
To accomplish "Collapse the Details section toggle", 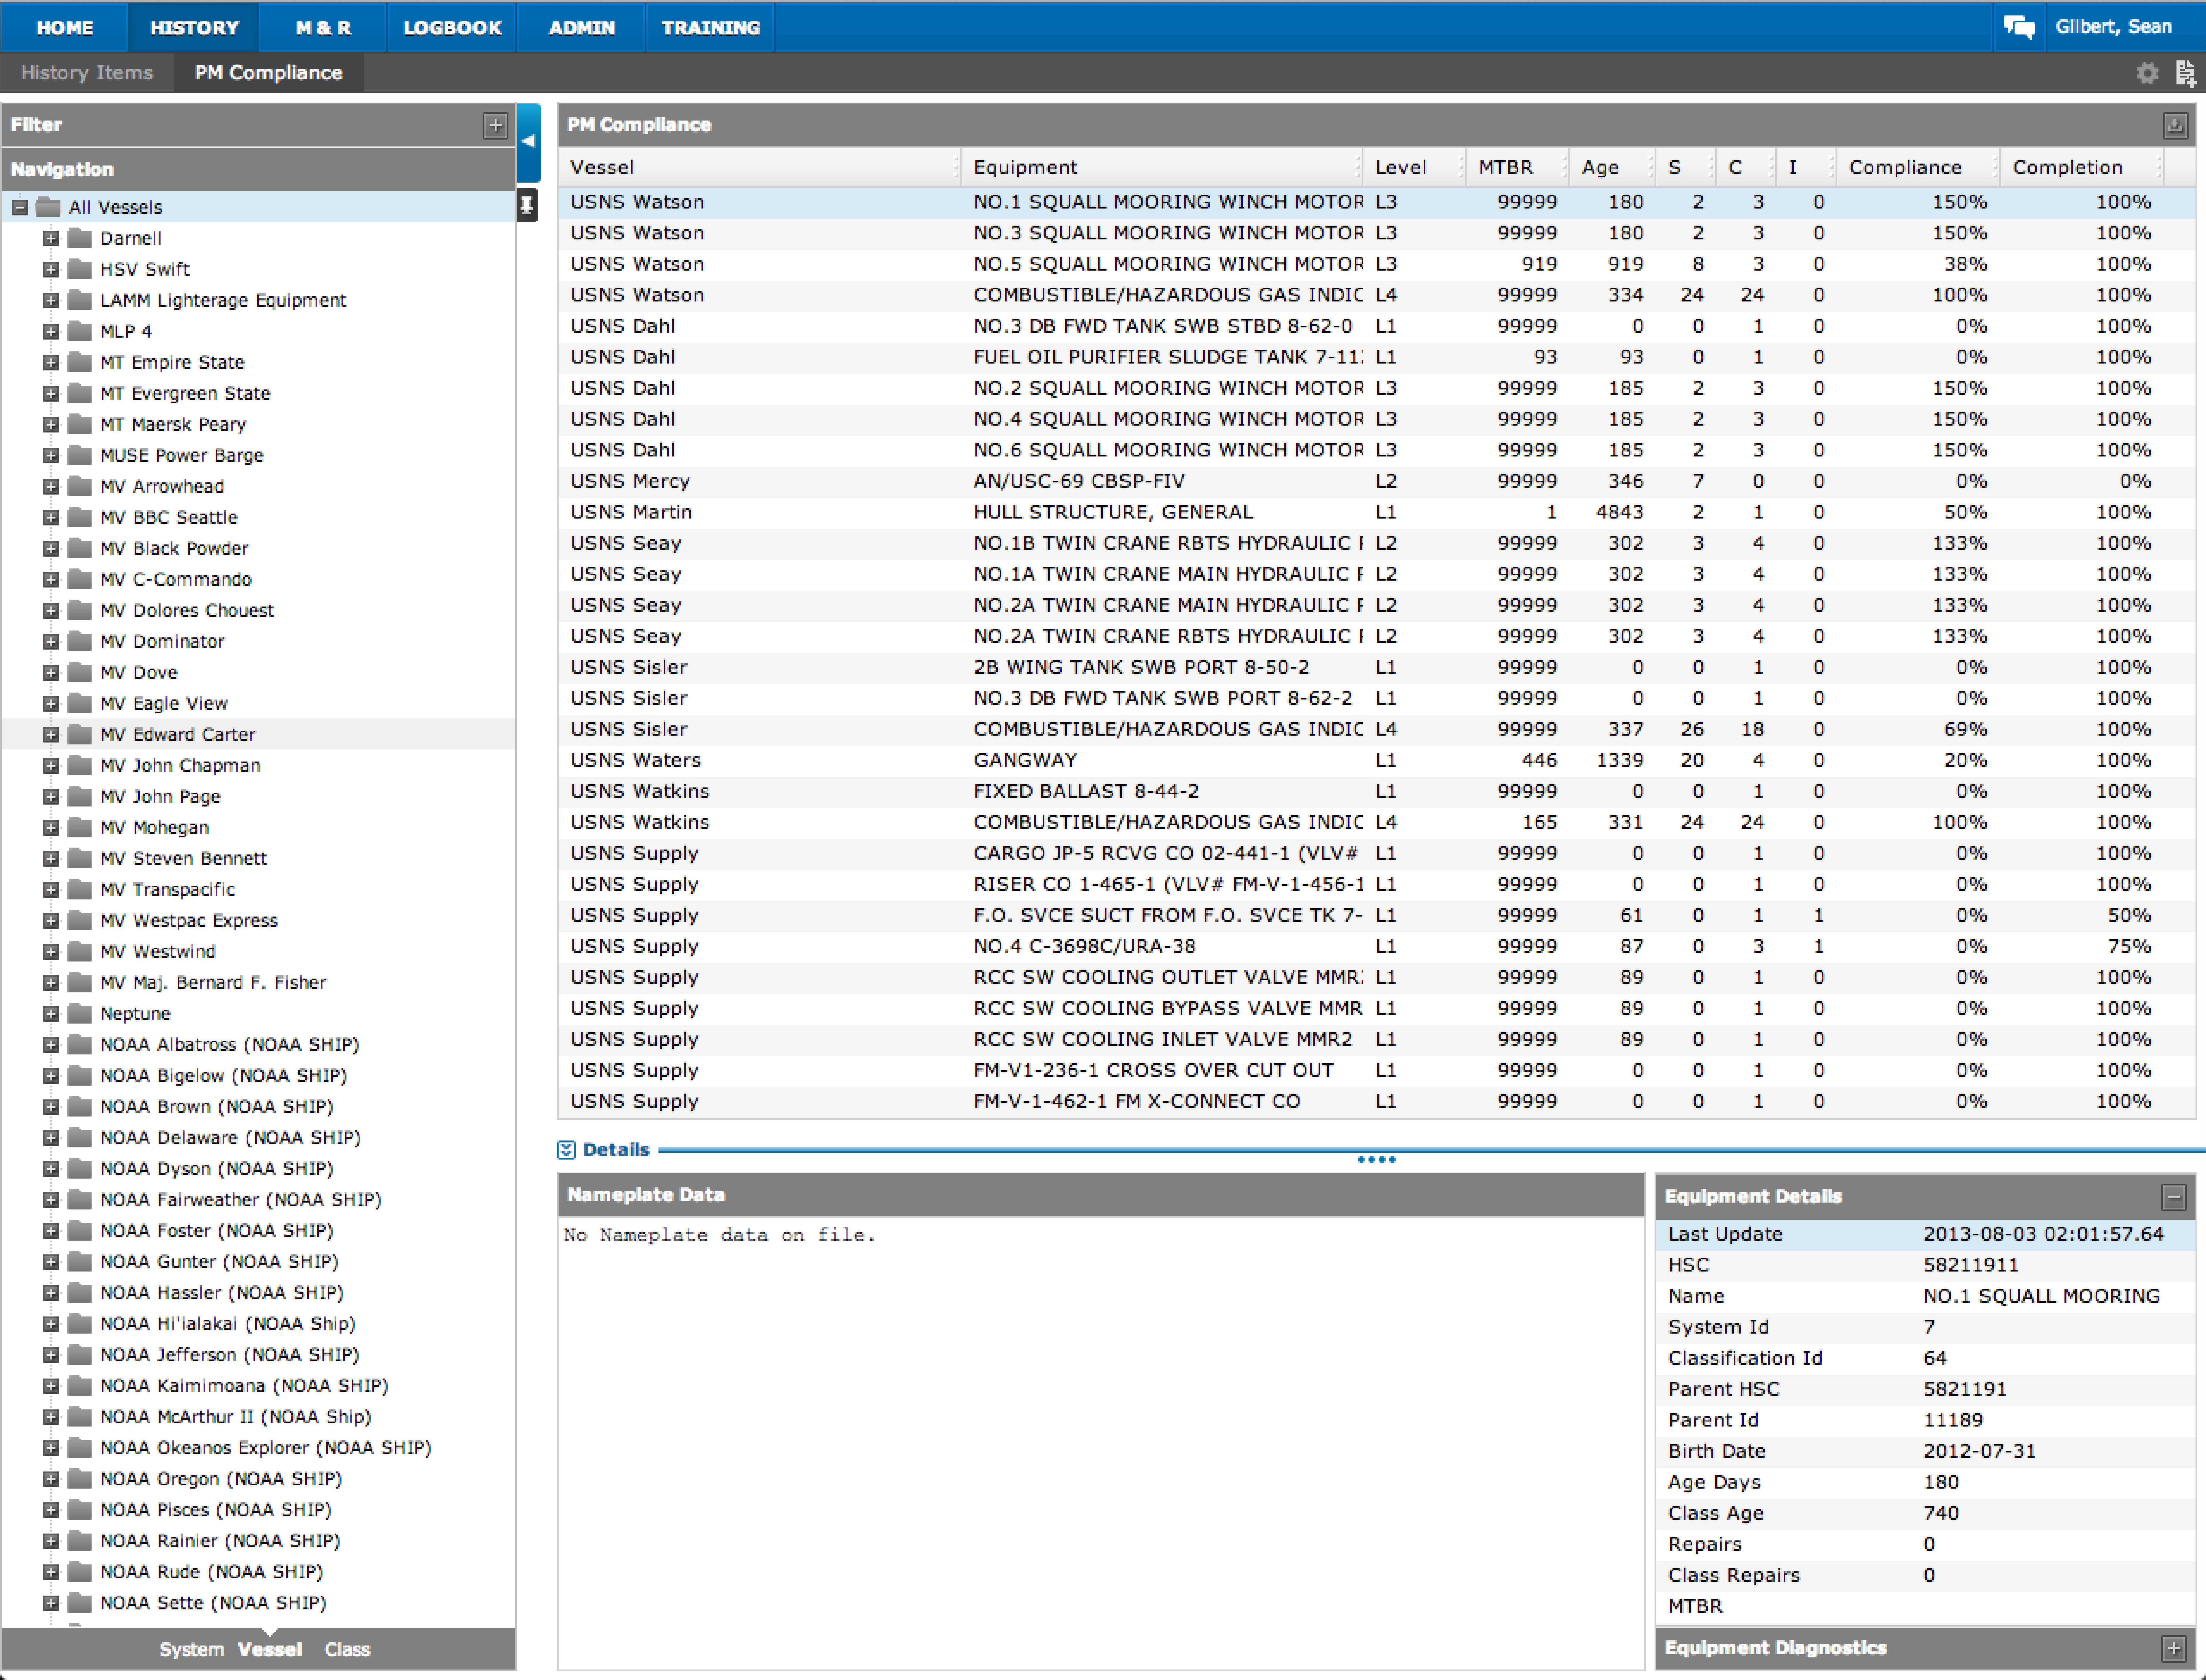I will (x=566, y=1150).
